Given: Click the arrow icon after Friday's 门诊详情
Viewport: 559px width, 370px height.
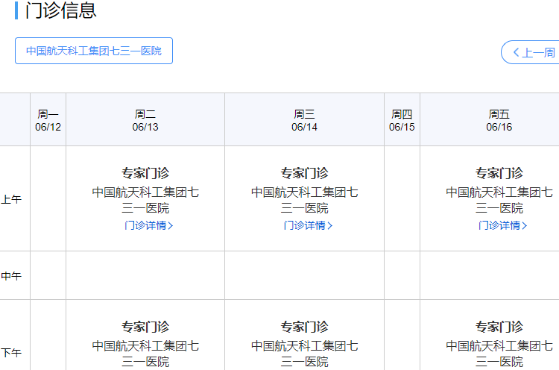Looking at the screenshot, I should click(x=525, y=226).
